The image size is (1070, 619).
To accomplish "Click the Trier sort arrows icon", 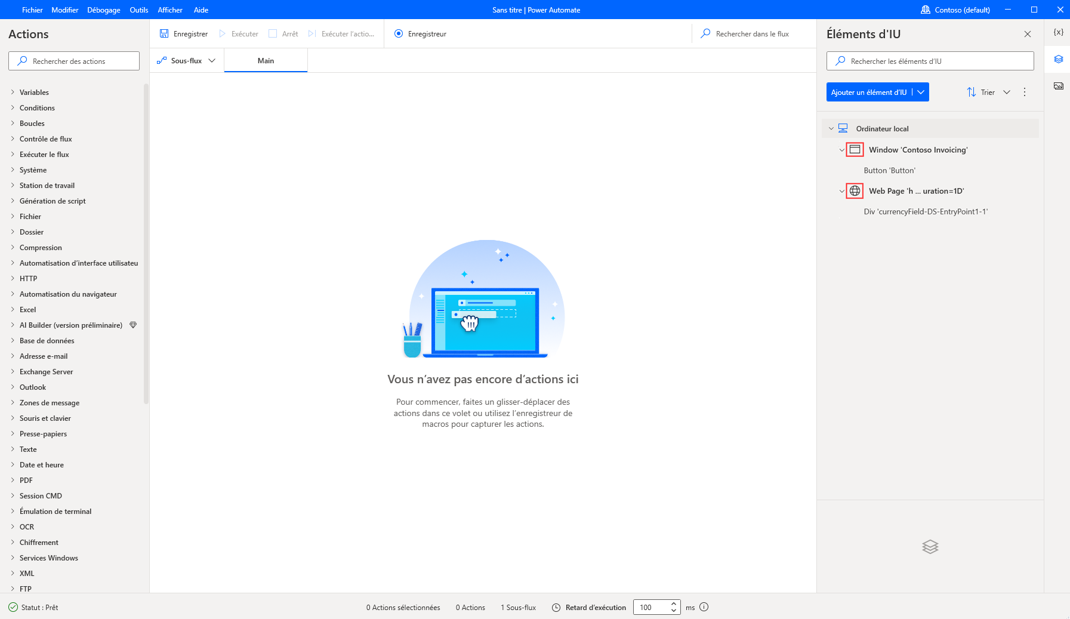I will [x=971, y=92].
